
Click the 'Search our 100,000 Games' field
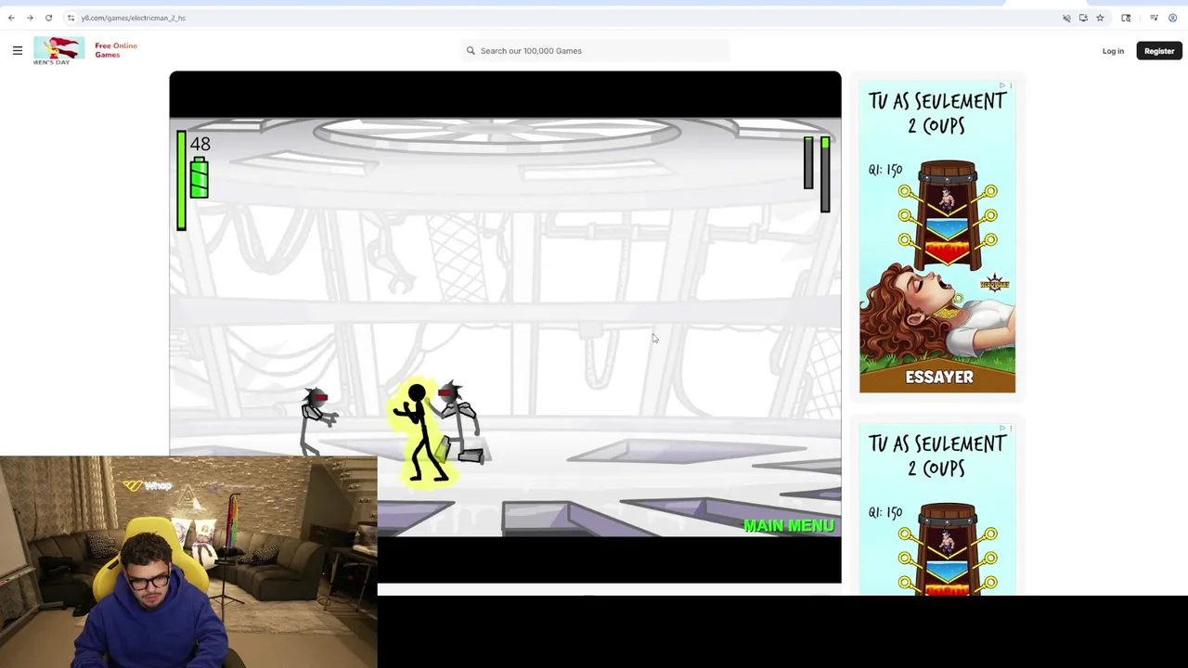point(596,51)
